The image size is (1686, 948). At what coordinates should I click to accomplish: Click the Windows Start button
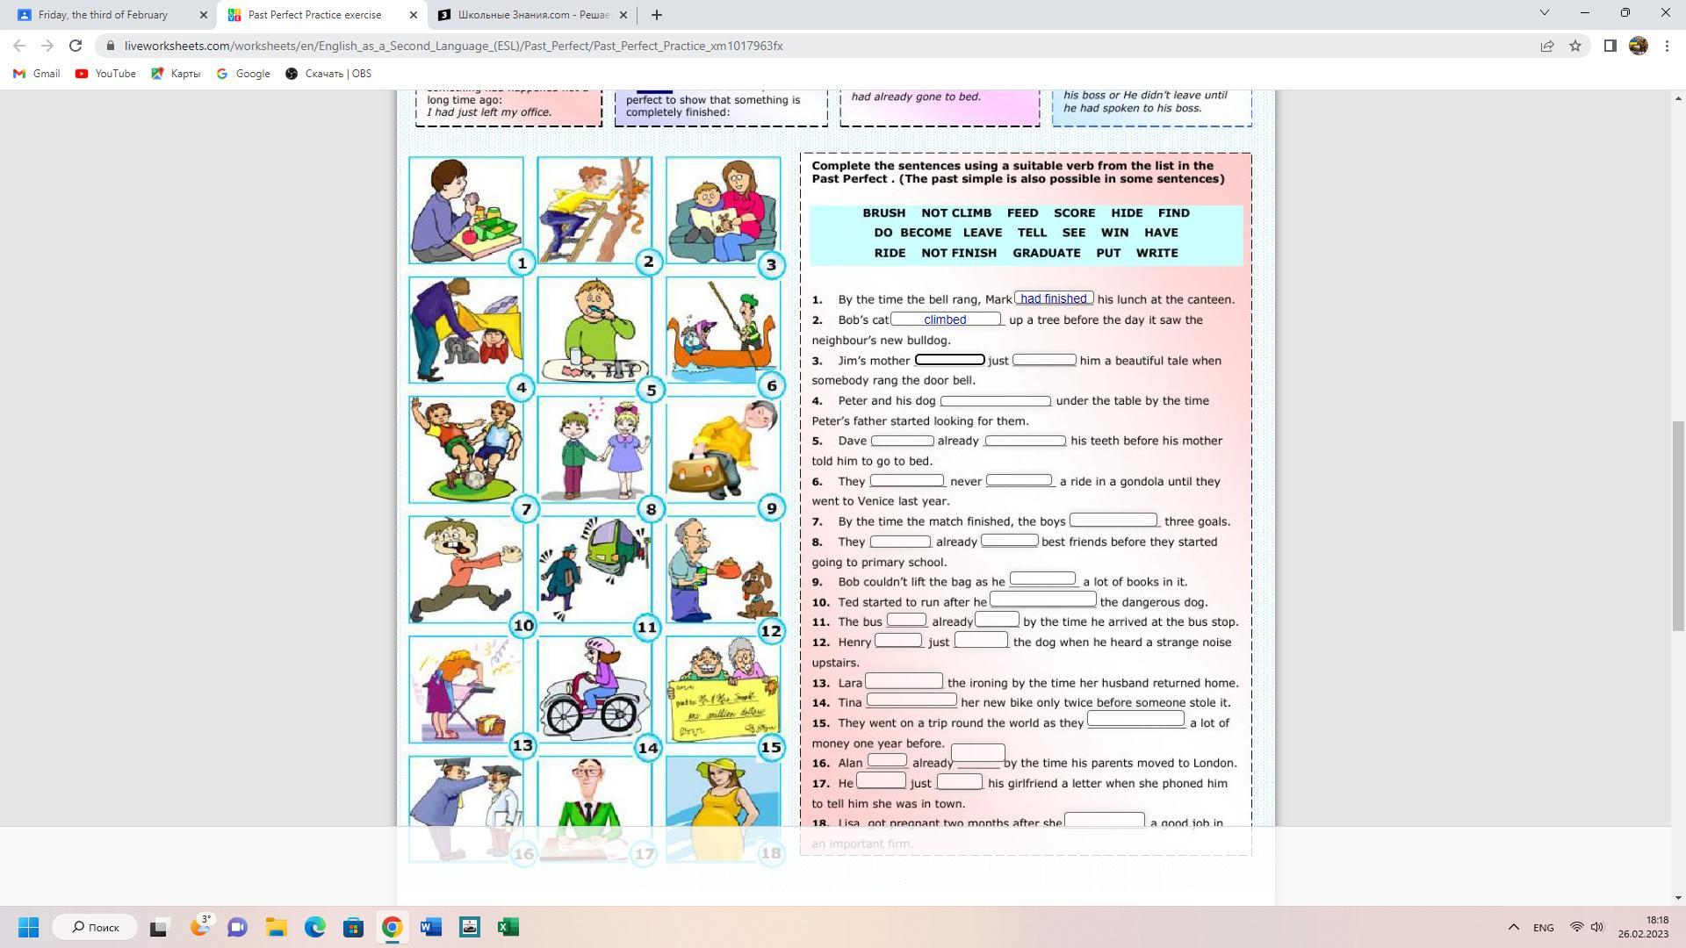pyautogui.click(x=28, y=927)
